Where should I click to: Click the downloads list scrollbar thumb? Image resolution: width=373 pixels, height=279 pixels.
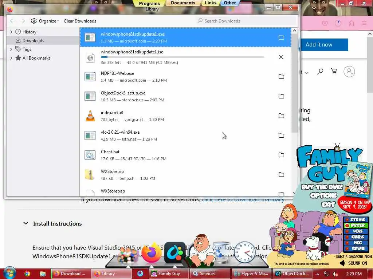(294, 83)
